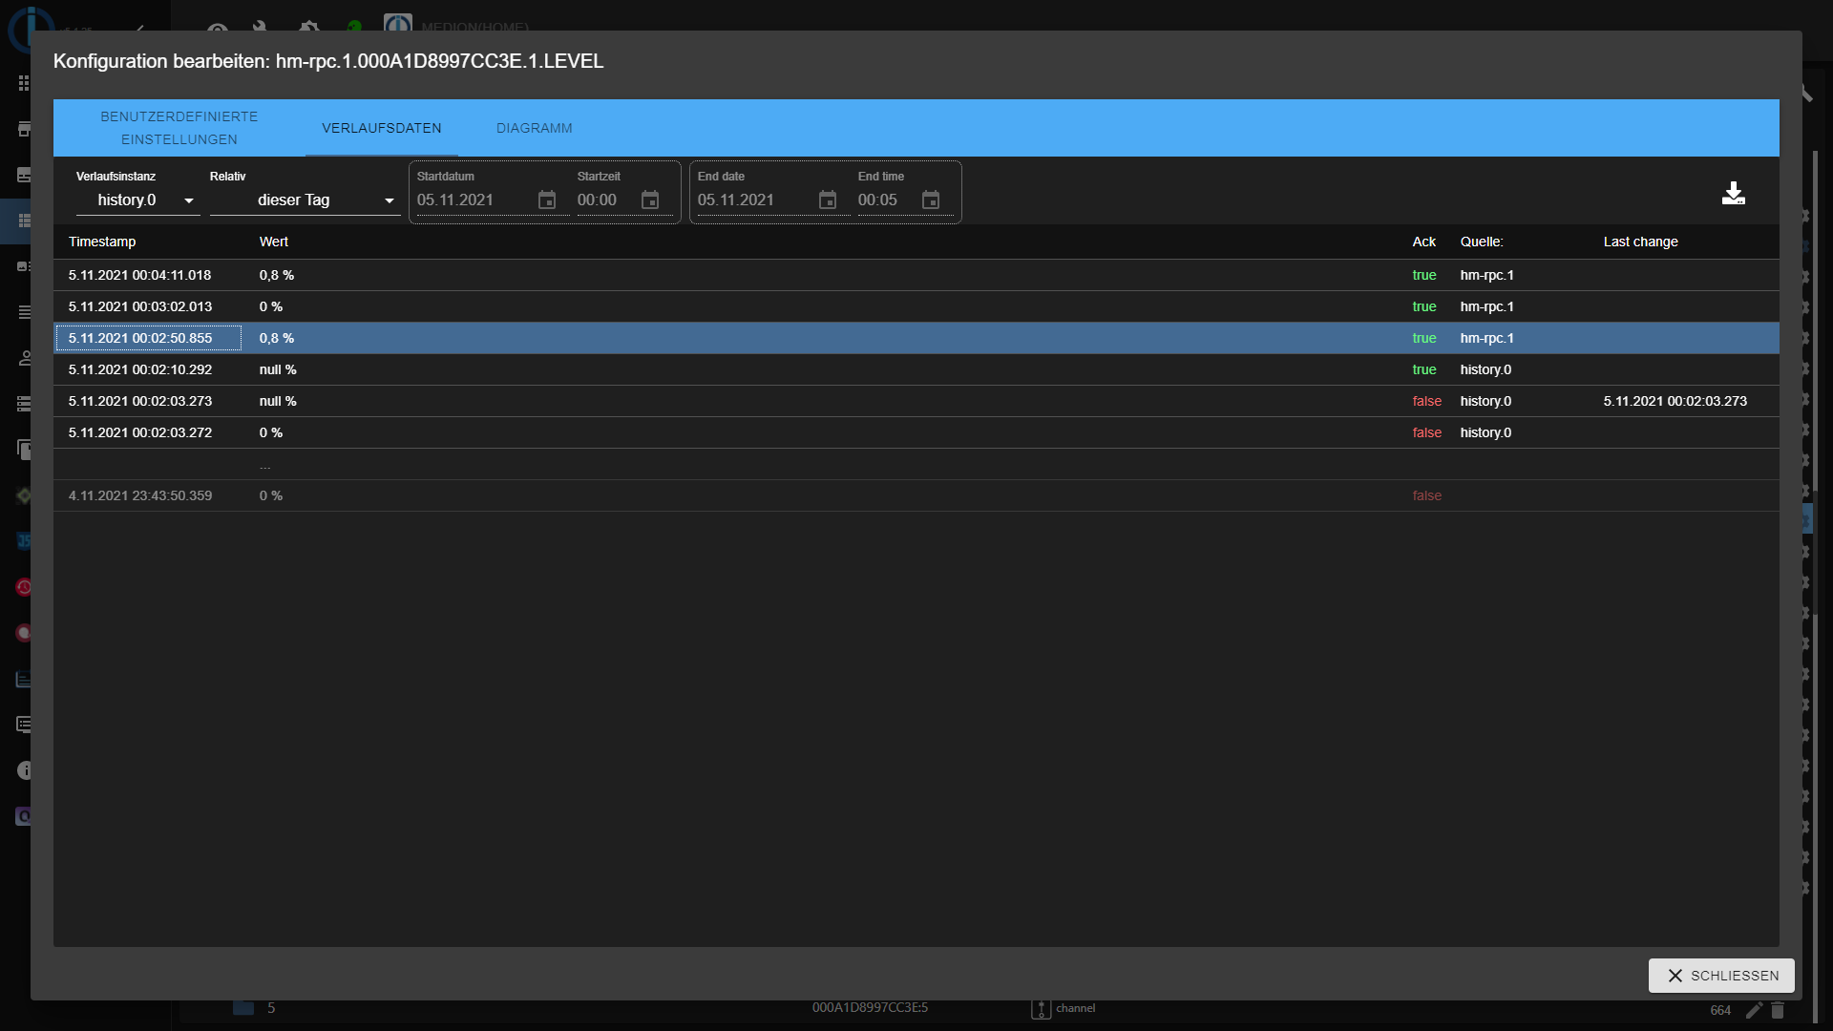Open Benutzerdefinierte Einstellungen tab

pos(179,128)
